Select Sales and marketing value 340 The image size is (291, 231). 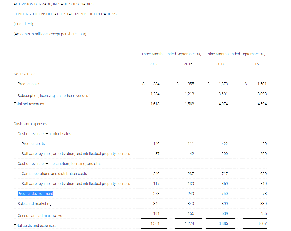coord(191,204)
